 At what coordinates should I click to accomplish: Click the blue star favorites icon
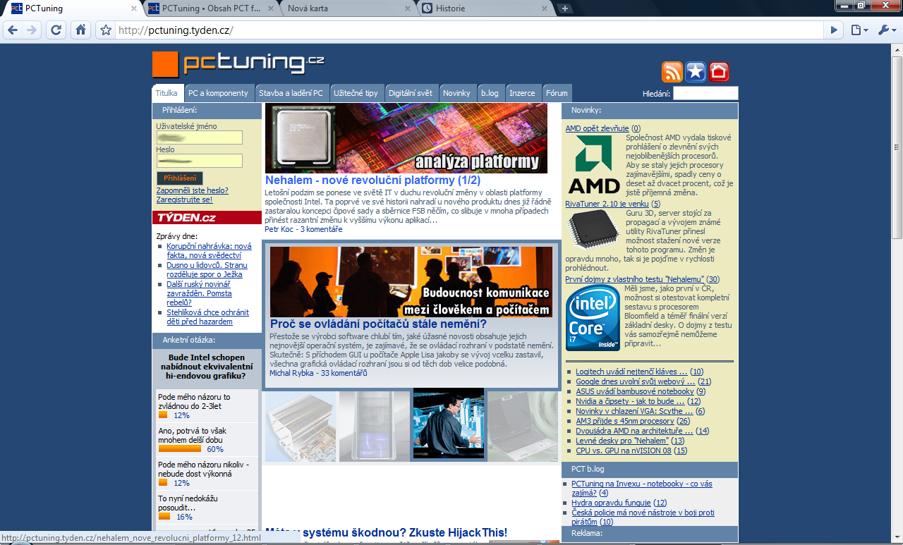click(x=695, y=72)
